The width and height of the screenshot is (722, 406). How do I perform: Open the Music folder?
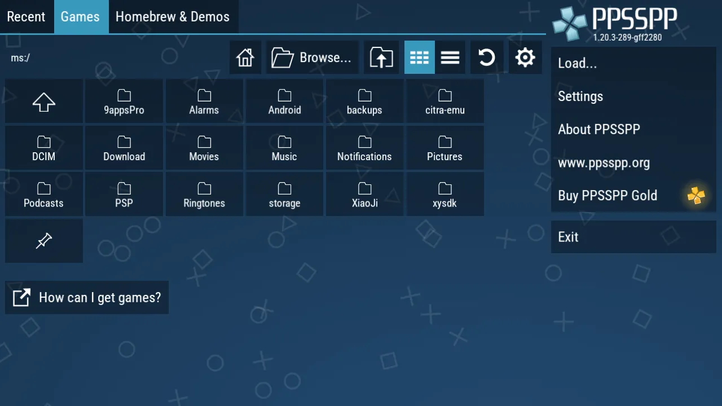pos(284,148)
